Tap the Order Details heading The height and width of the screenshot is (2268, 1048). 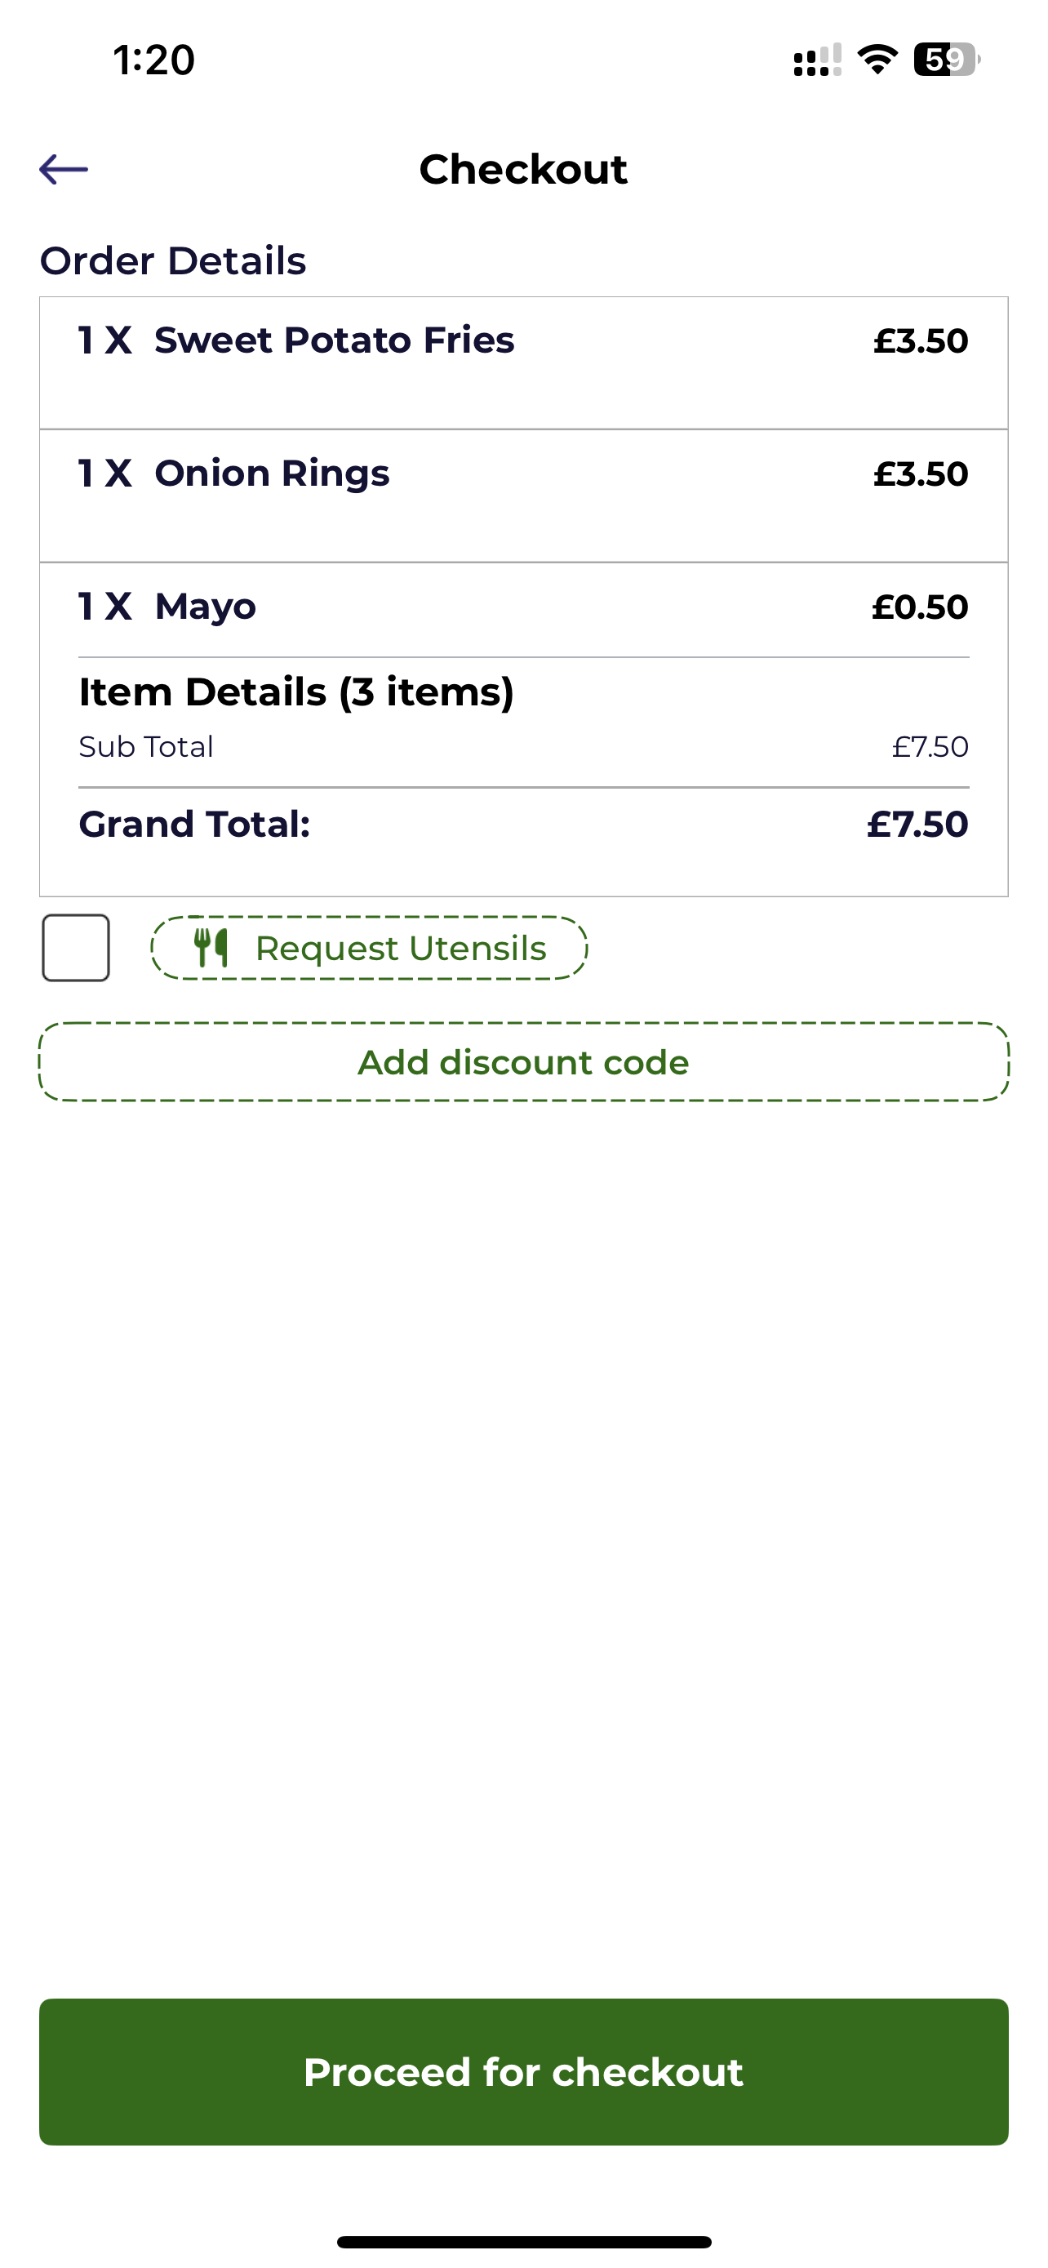[173, 260]
